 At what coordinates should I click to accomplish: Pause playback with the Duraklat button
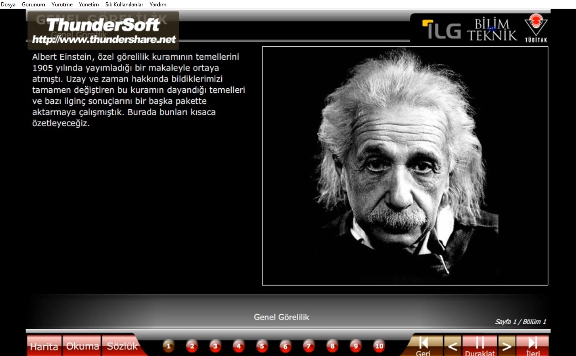pos(479,346)
